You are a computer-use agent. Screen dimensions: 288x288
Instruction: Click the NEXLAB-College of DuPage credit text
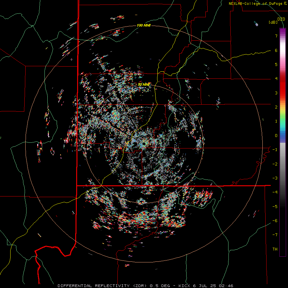pyautogui.click(x=257, y=4)
